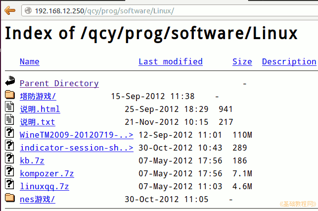Open the 说明.html file link
This screenshot has width=318, height=211.
40,109
